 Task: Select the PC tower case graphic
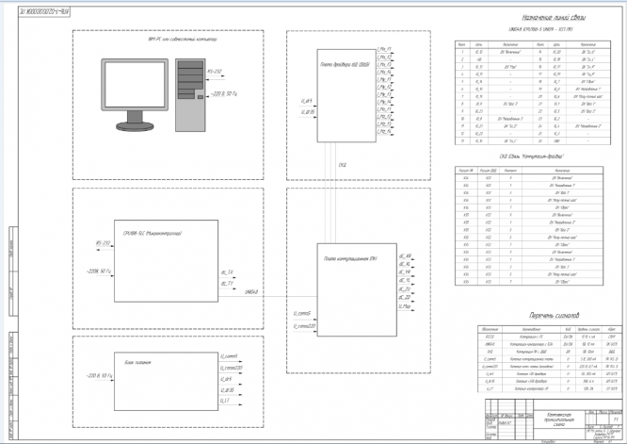190,95
